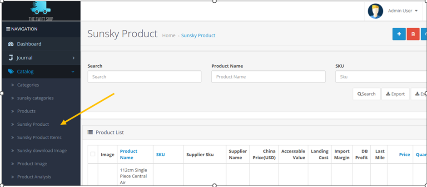
Task: Open the Sunsky download Image page
Action: [x=42, y=151]
